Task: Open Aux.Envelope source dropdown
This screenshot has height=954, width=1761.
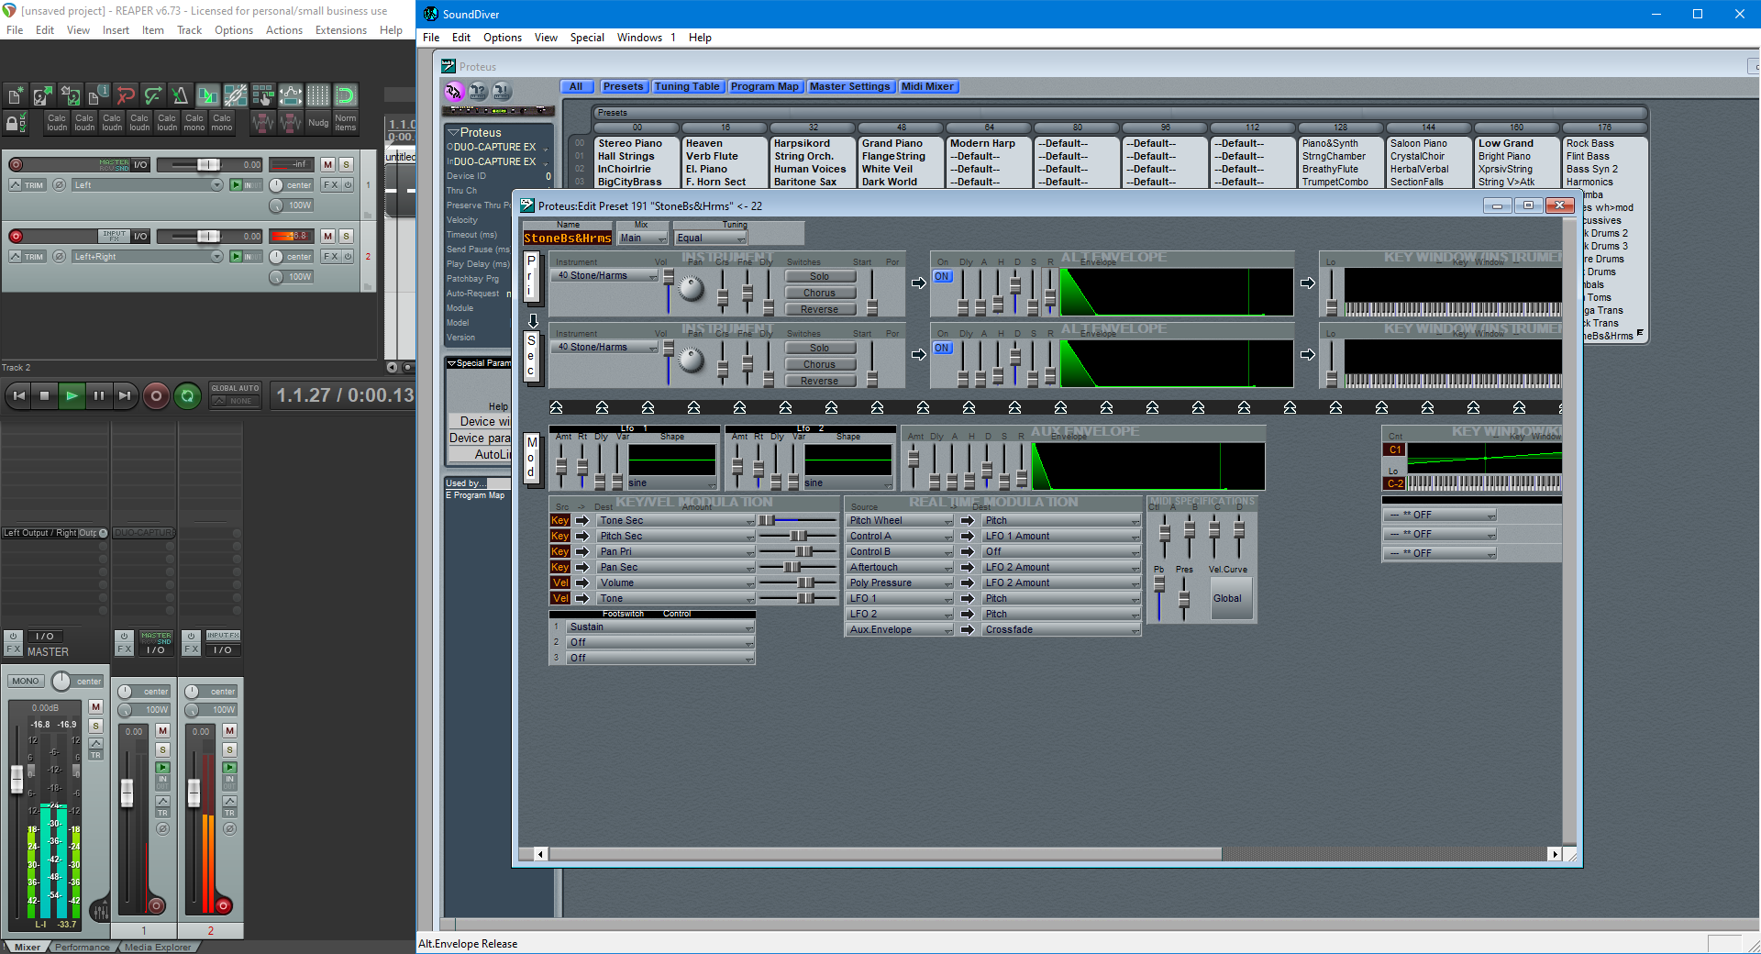Action: click(900, 629)
